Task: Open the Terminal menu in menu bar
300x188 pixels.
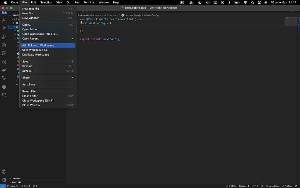Action: point(89,2)
